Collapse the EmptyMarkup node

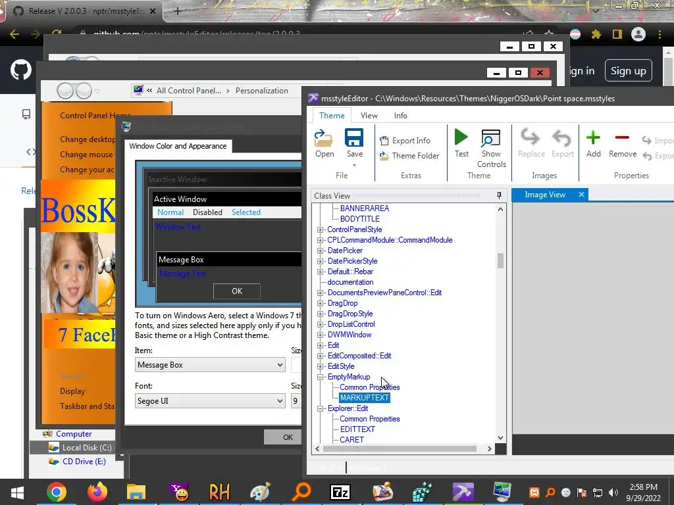click(x=321, y=377)
